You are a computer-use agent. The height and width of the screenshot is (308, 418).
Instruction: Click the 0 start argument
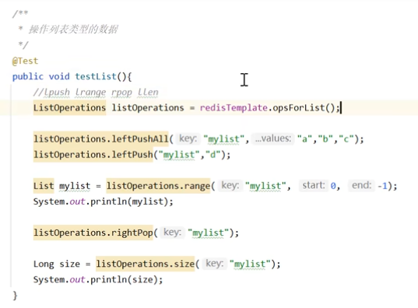(333, 186)
